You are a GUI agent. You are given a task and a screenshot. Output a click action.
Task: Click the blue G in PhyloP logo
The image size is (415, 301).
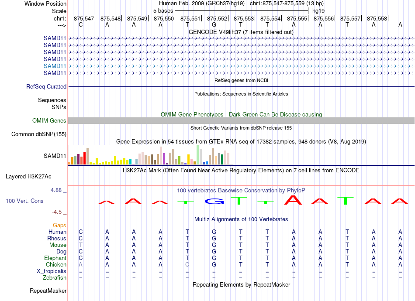point(214,202)
